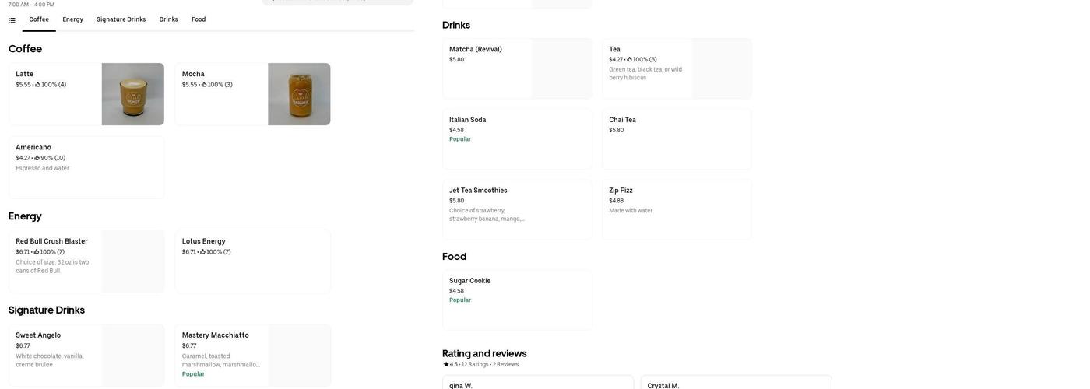The width and height of the screenshot is (1090, 389).
Task: Select the Sugar Cookie item
Action: tap(517, 300)
